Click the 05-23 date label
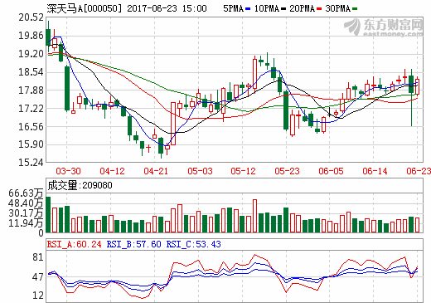The height and width of the screenshot is (303, 431). point(287,171)
